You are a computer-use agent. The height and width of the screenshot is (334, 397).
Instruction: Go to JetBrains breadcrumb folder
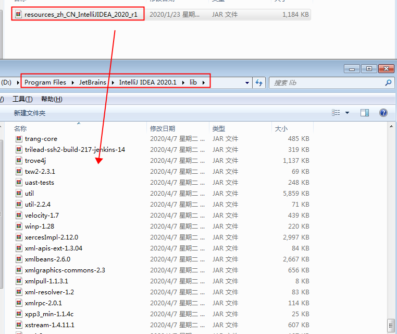(93, 82)
